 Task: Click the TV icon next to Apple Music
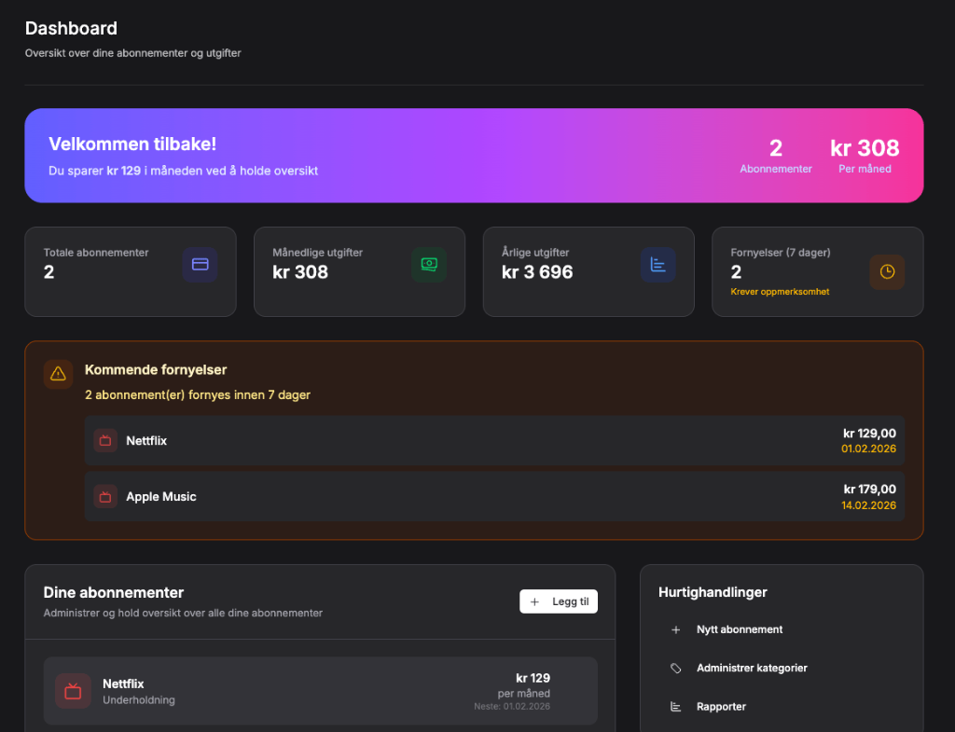(104, 497)
